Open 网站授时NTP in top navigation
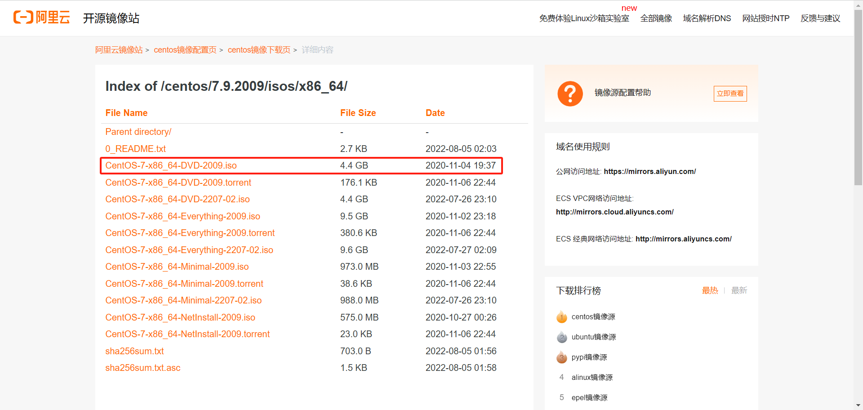 tap(765, 18)
